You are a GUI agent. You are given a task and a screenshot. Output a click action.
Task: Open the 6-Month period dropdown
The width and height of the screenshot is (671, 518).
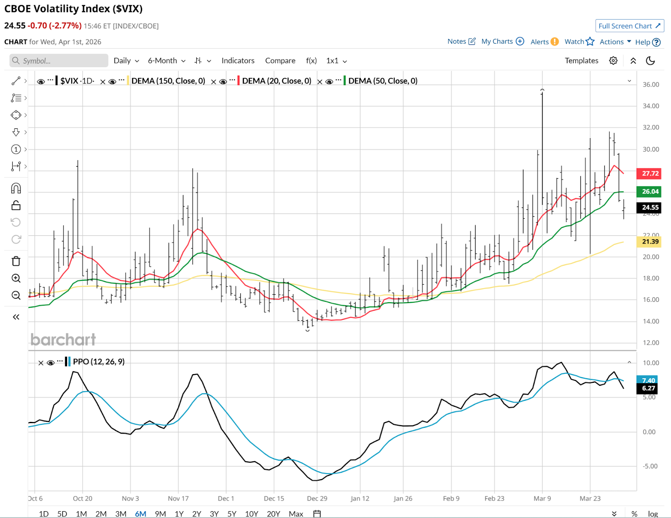[166, 61]
